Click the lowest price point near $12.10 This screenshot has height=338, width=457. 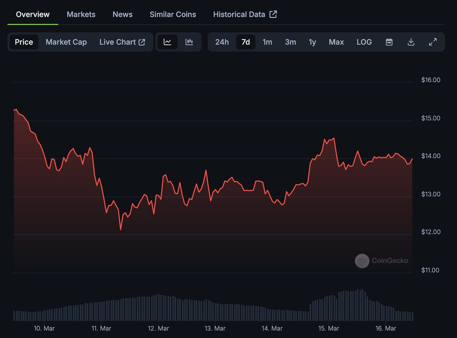(x=121, y=230)
